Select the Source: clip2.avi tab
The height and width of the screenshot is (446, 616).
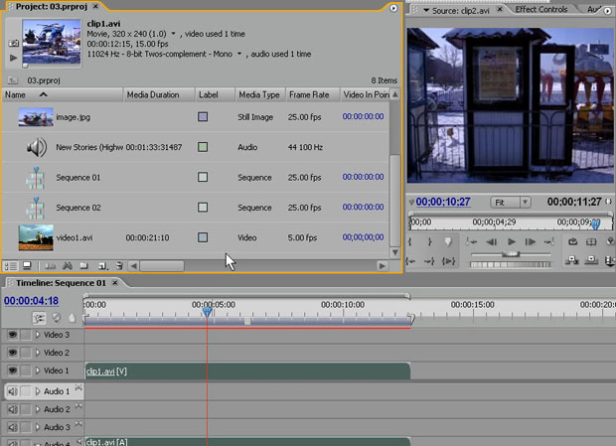click(460, 11)
